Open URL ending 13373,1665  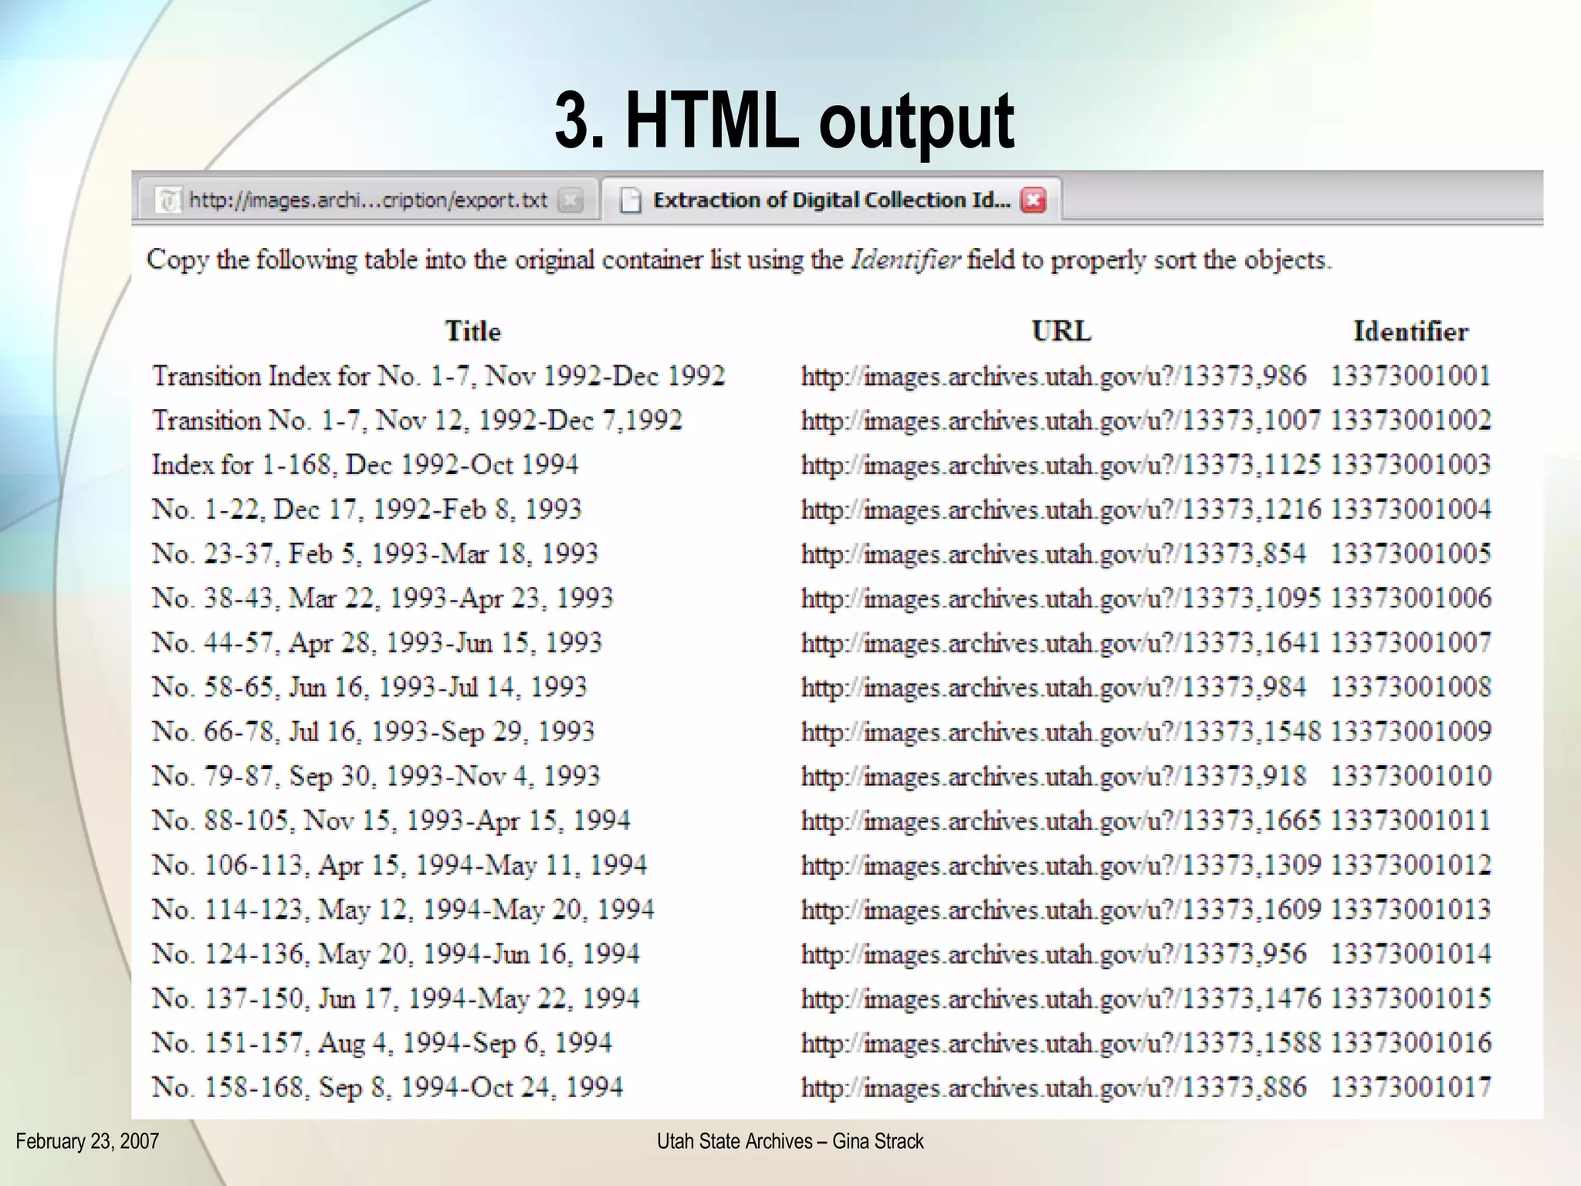click(x=1061, y=821)
